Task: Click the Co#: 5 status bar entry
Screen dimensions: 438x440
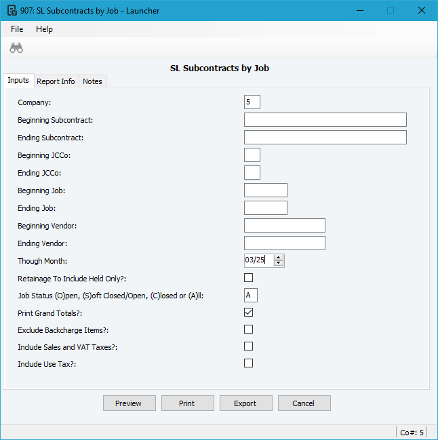Action: click(x=412, y=433)
